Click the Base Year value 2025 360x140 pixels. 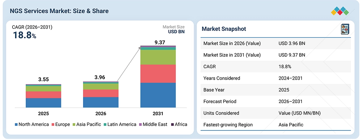[284, 90]
